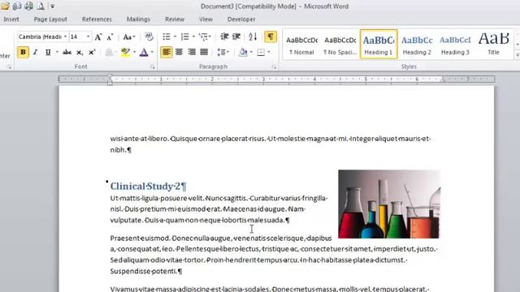
Task: Open the font size dropdown
Action: [88, 36]
